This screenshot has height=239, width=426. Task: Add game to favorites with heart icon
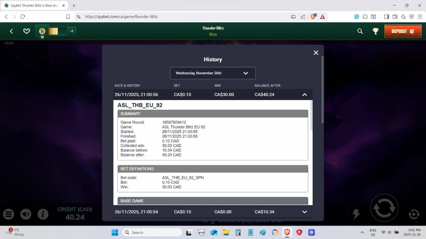pyautogui.click(x=27, y=31)
